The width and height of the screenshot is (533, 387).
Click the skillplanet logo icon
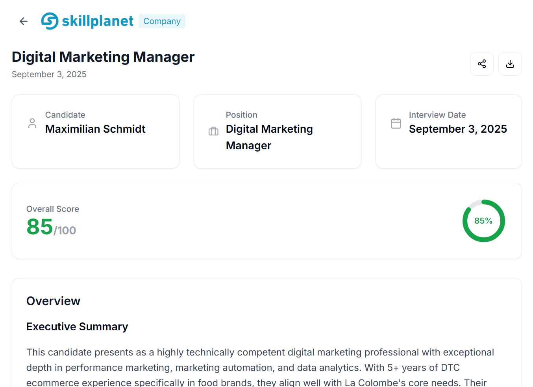[x=49, y=21]
